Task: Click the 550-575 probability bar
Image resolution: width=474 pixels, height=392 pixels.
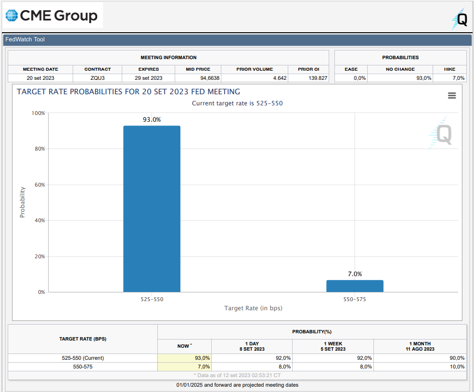Action: pos(355,286)
